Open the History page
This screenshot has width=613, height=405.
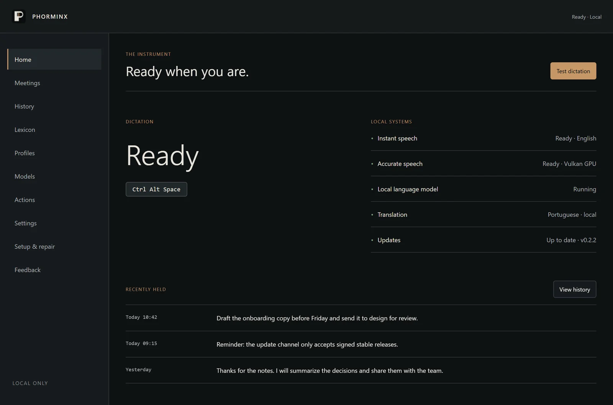[54, 106]
